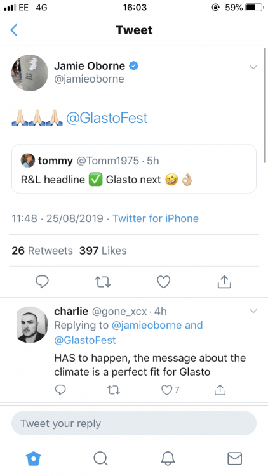This screenshot has width=268, height=476.
Task: Share Jamie Oborne's tweet
Action: [224, 281]
